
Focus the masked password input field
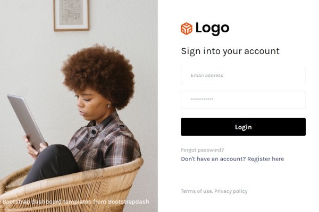243,100
